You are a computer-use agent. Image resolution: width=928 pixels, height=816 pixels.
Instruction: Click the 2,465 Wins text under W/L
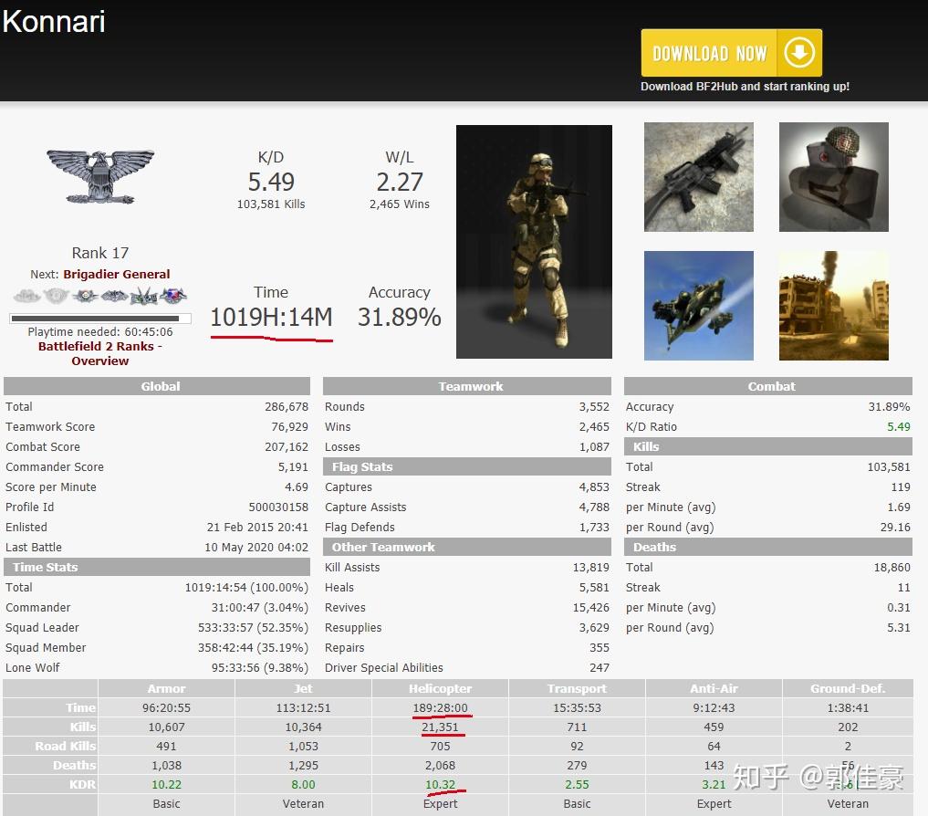[x=400, y=204]
